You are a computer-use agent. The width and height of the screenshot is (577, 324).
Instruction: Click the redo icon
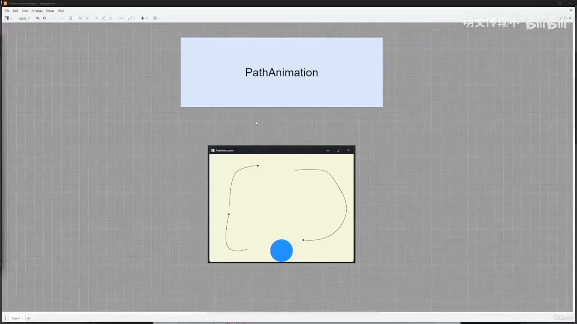61,18
